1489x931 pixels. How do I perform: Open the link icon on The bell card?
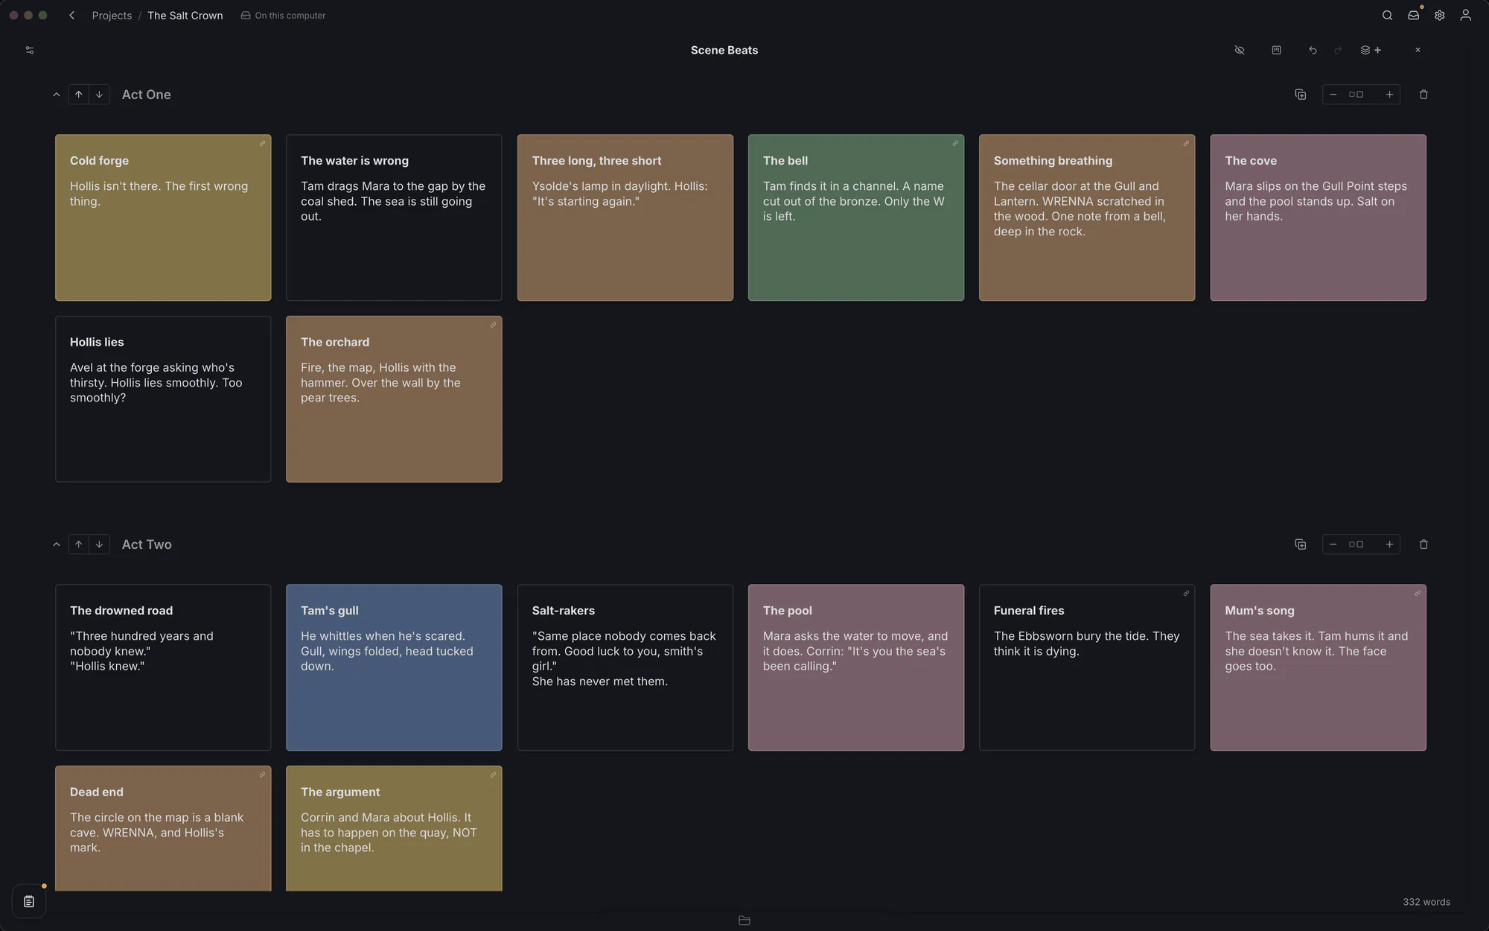click(x=955, y=144)
